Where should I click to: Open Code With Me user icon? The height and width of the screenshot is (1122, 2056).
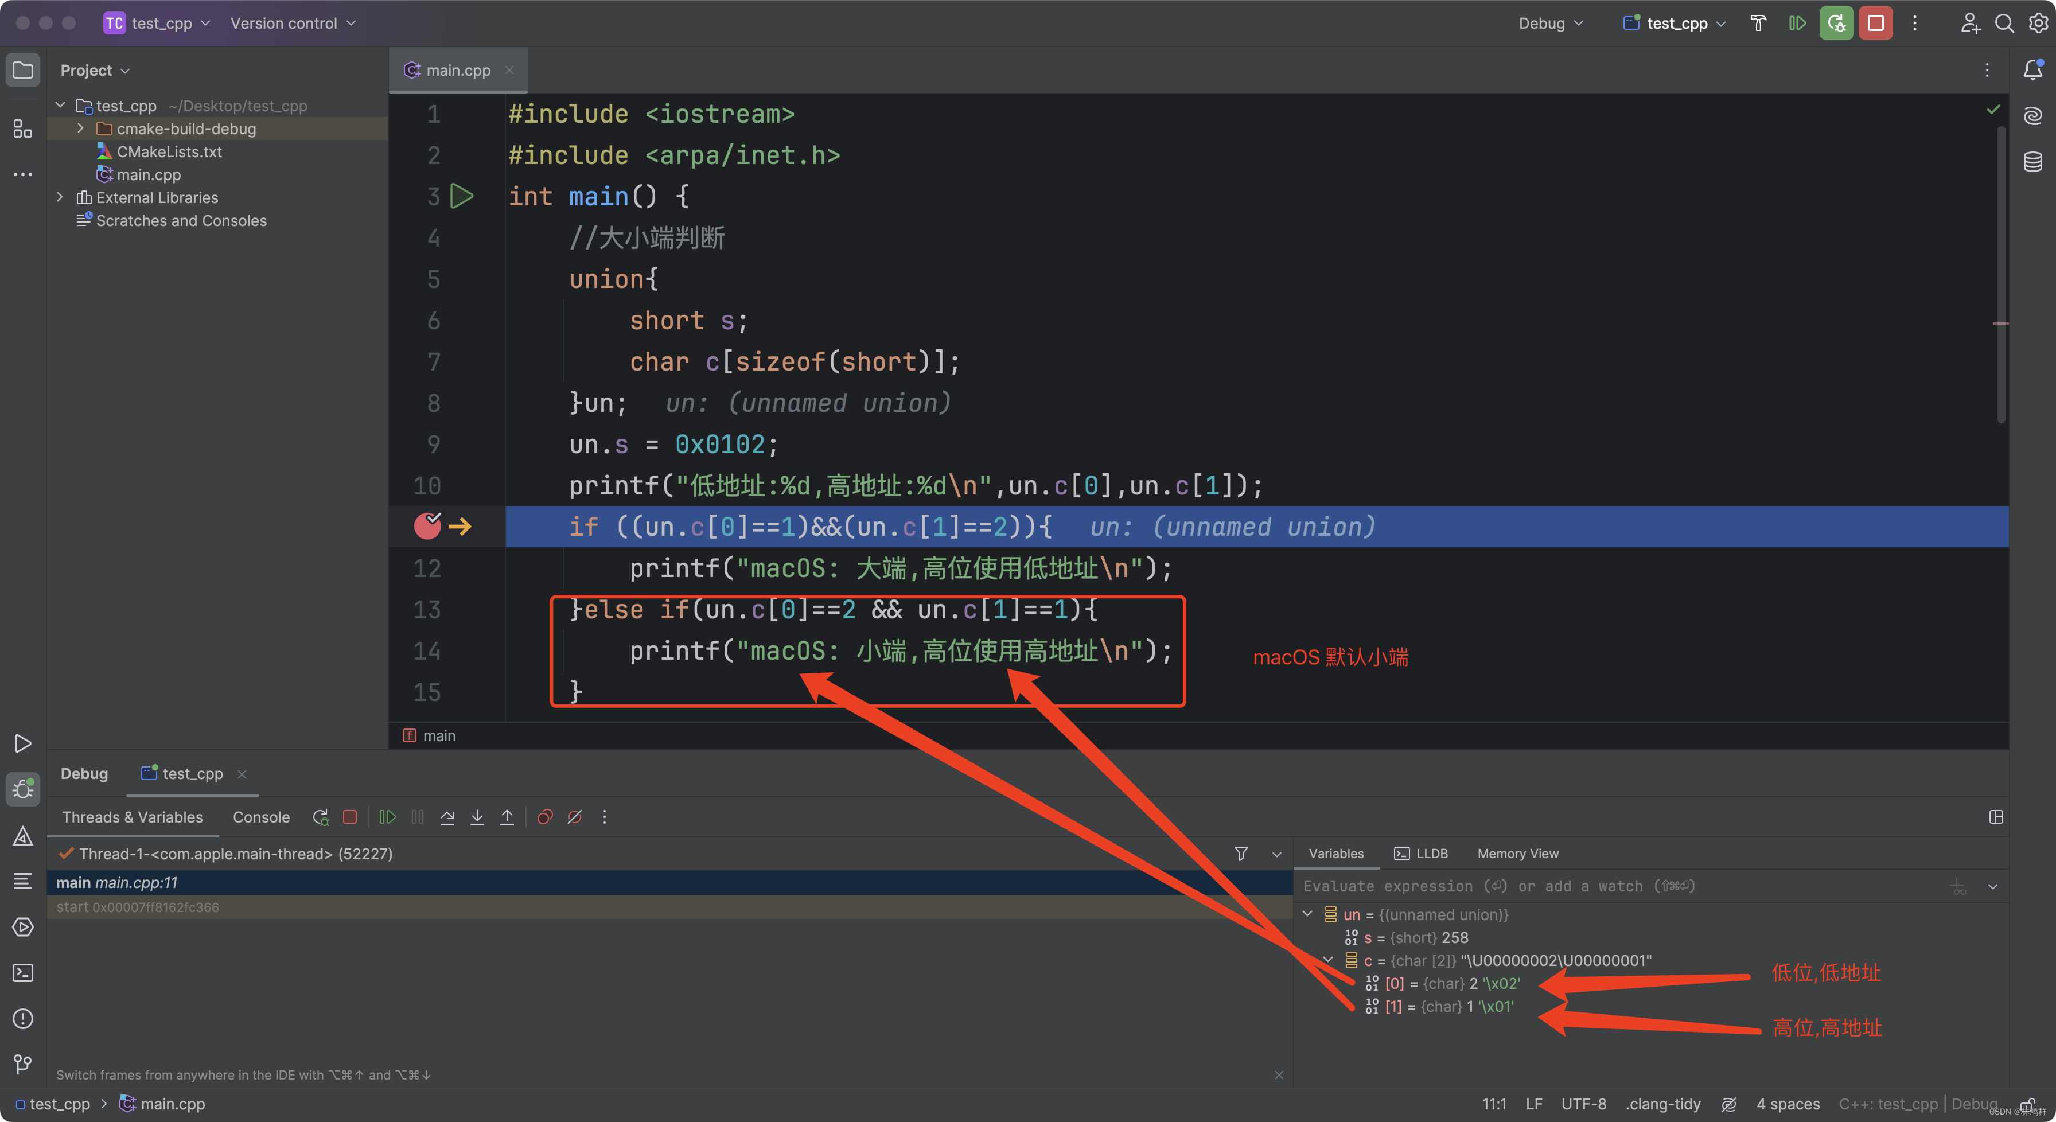pyautogui.click(x=1970, y=23)
